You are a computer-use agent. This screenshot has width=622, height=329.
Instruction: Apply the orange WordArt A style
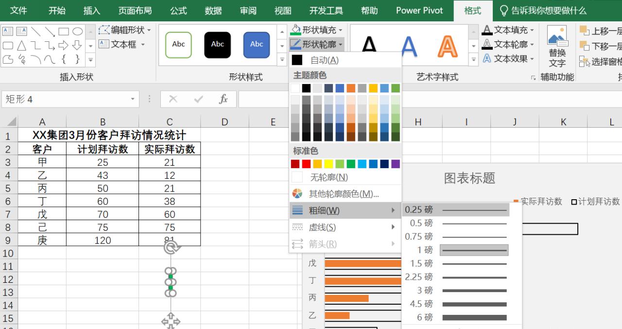pos(448,46)
